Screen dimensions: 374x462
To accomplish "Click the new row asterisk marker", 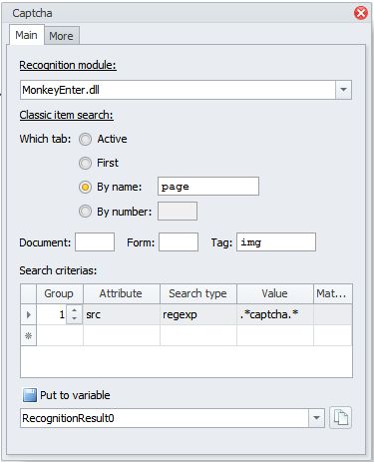I will pyautogui.click(x=28, y=335).
